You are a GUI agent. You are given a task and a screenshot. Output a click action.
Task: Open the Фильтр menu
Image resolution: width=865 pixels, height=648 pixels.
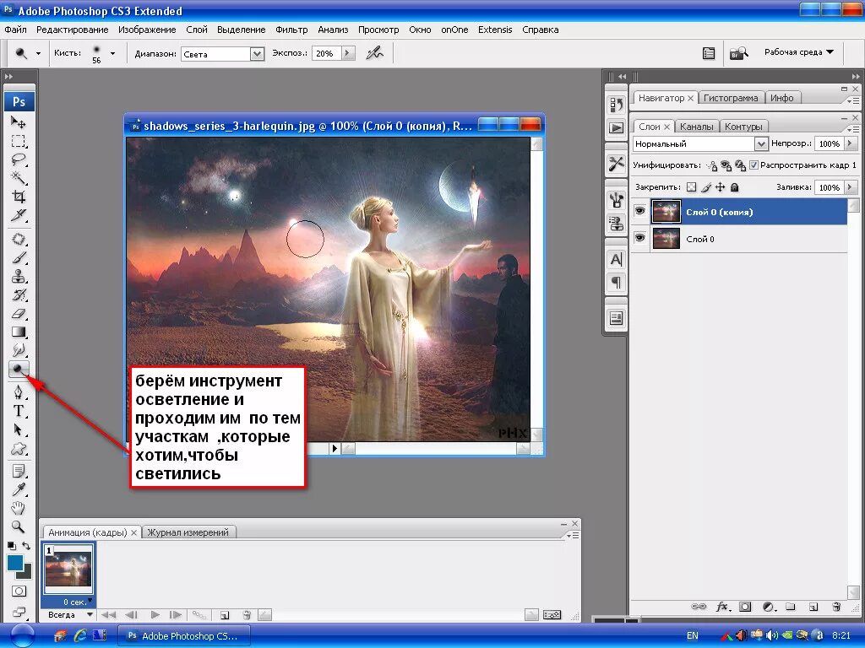pyautogui.click(x=291, y=30)
